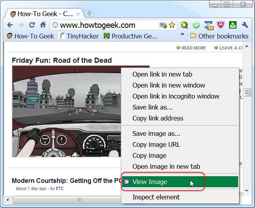The height and width of the screenshot is (208, 255).
Task: Minimize the browser window
Action: point(215,5)
